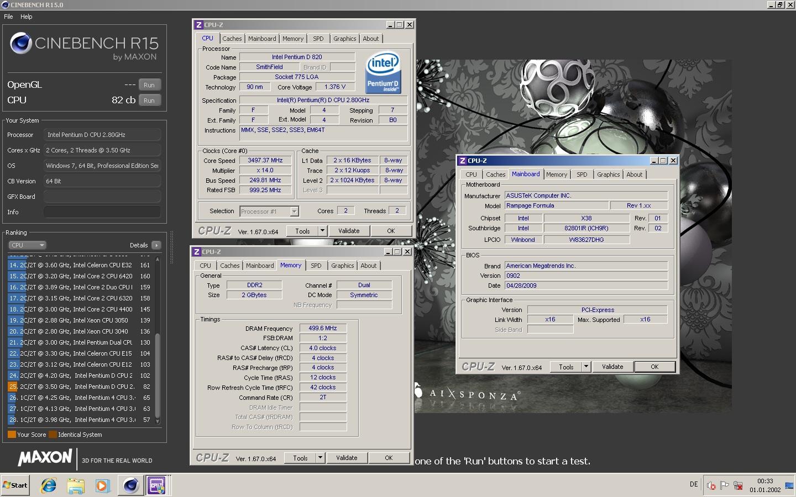
Task: Click the GFX Board field
Action: coord(102,197)
